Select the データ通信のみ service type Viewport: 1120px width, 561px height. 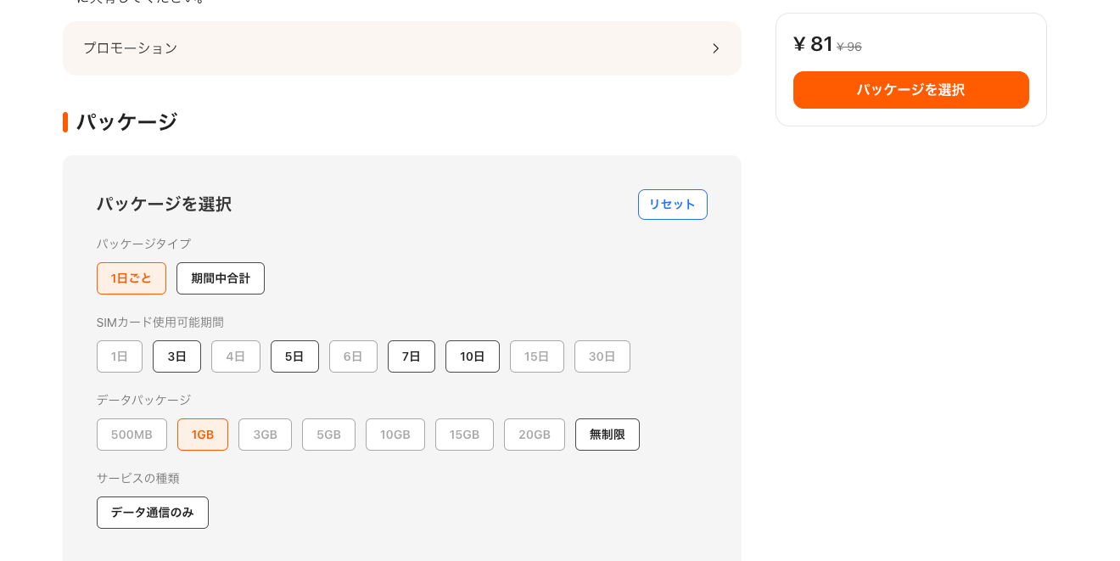click(x=153, y=513)
